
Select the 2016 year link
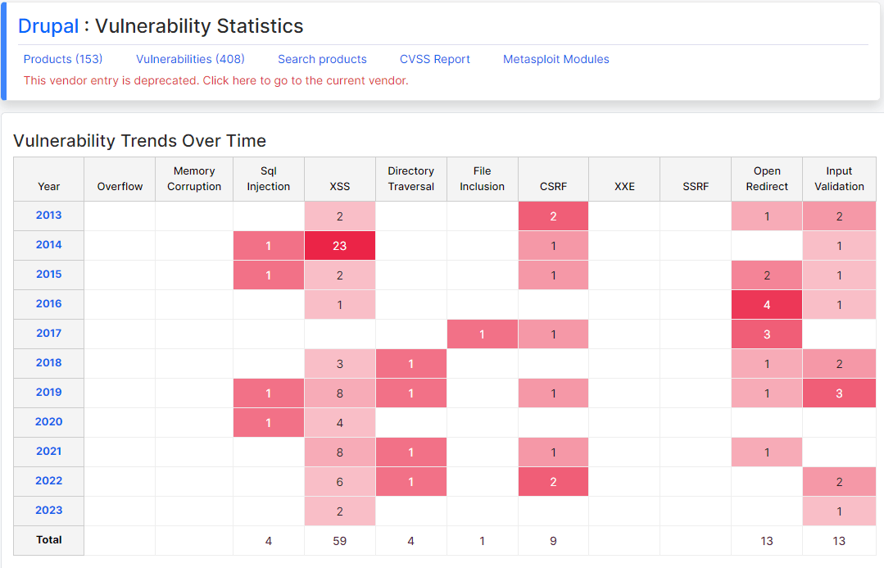pos(49,303)
